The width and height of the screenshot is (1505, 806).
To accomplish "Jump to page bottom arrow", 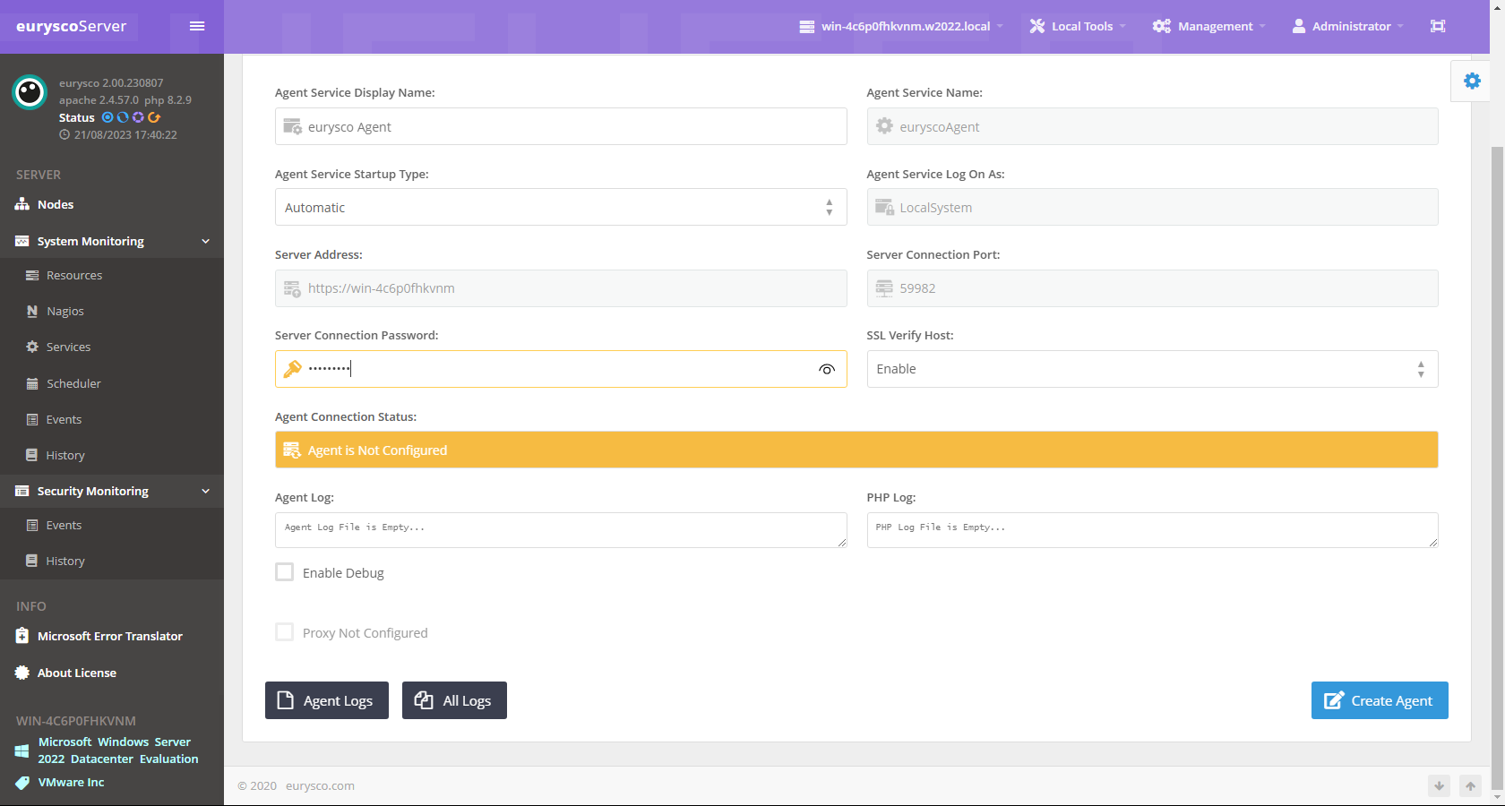I will pyautogui.click(x=1439, y=786).
